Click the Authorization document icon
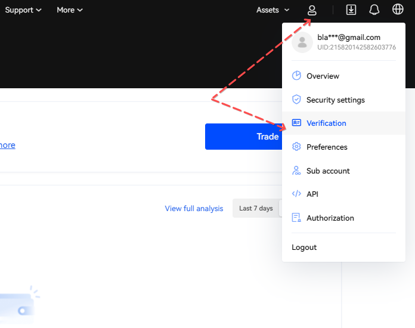Image resolution: width=415 pixels, height=328 pixels. 296,218
